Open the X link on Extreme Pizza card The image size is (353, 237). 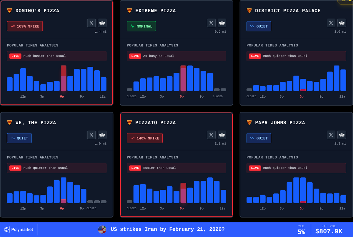coord(211,23)
